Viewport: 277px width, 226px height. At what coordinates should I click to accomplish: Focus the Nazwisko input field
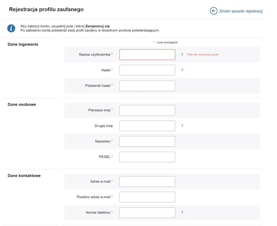tap(147, 141)
